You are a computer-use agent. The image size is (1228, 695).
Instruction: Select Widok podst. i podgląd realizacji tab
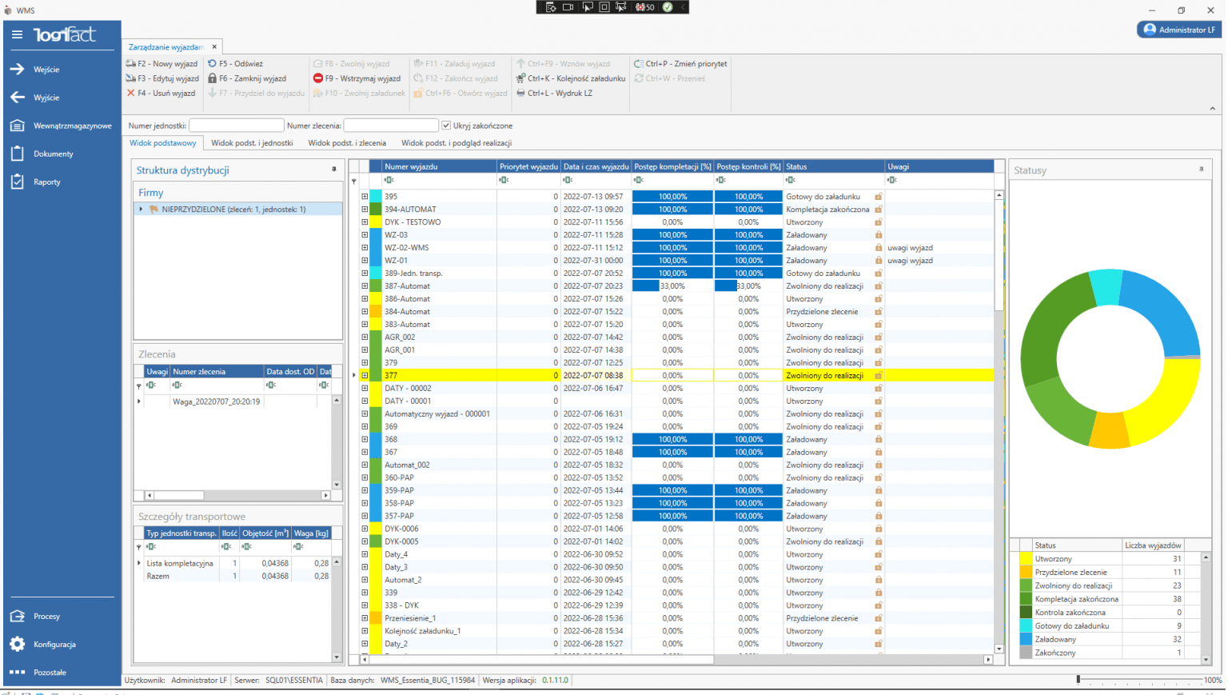click(456, 143)
